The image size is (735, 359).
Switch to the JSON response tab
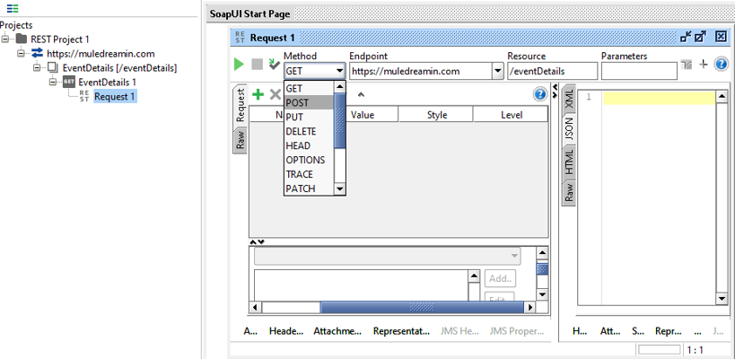(568, 130)
